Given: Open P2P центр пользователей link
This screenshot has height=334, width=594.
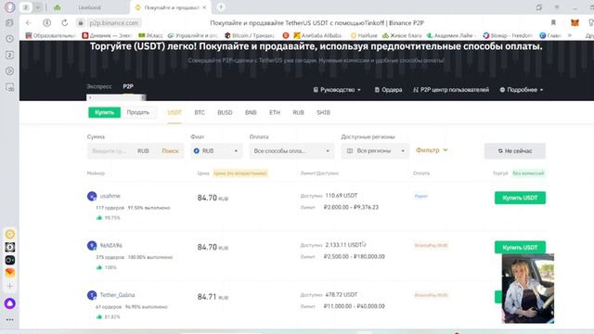Looking at the screenshot, I should [451, 90].
